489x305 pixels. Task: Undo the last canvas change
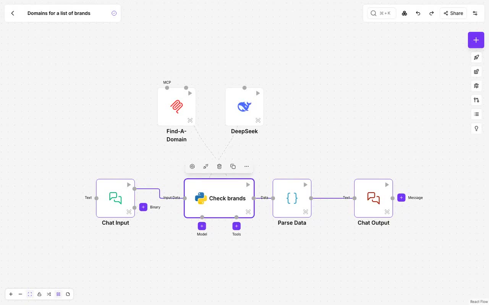coord(418,13)
